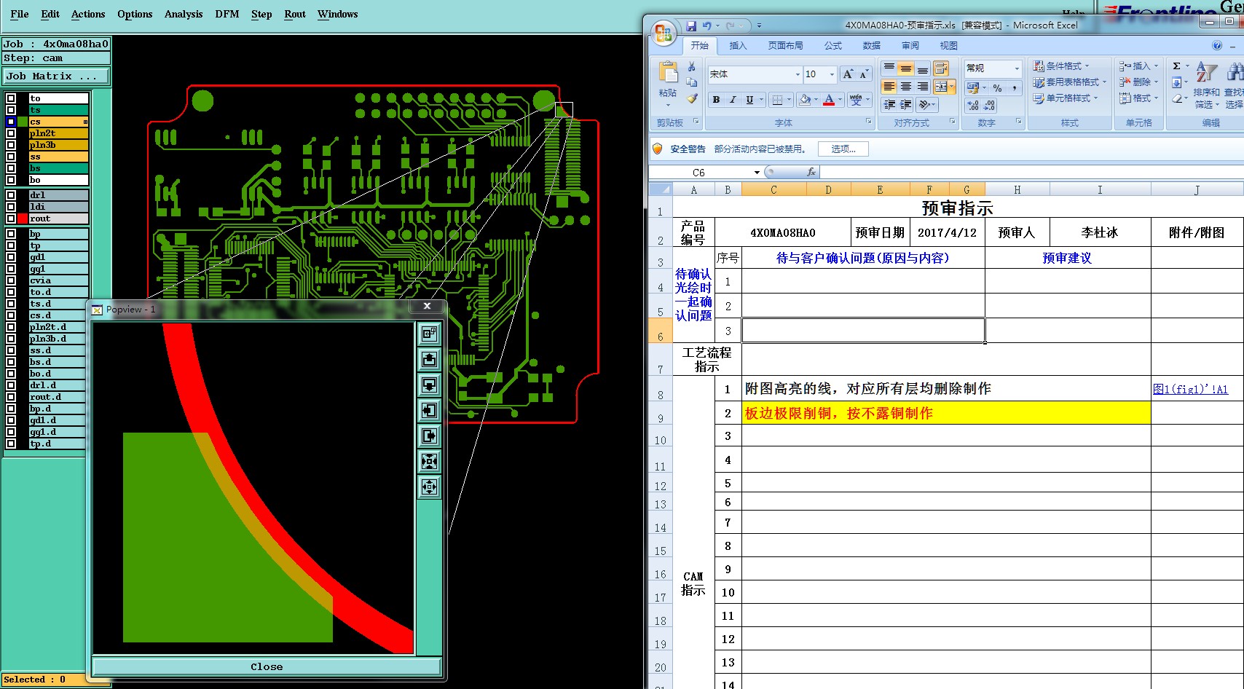Click the Center horizontal alignment icon
1244x689 pixels.
coord(905,87)
